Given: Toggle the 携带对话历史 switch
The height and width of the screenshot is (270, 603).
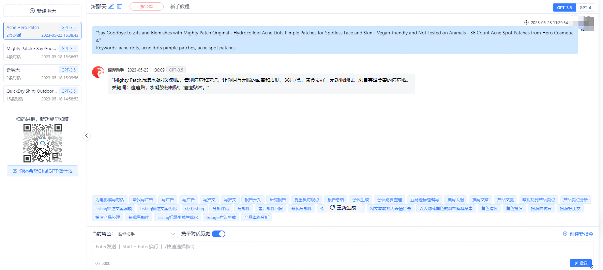Looking at the screenshot, I should (x=218, y=234).
